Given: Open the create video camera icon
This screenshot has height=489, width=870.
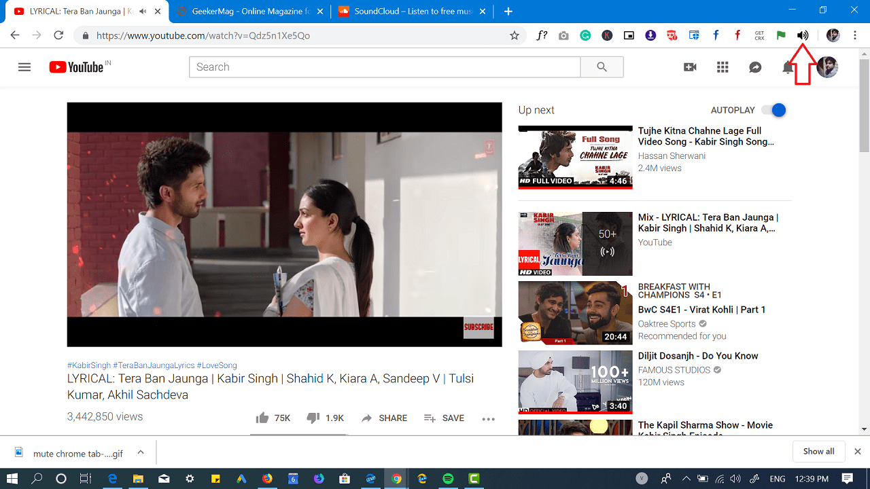Looking at the screenshot, I should click(690, 67).
